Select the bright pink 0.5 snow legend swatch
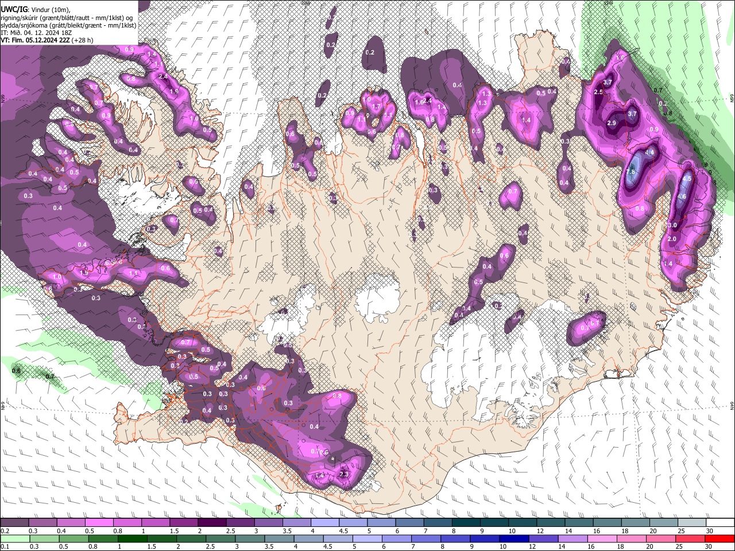Image resolution: width=735 pixels, height=551 pixels. [x=99, y=522]
